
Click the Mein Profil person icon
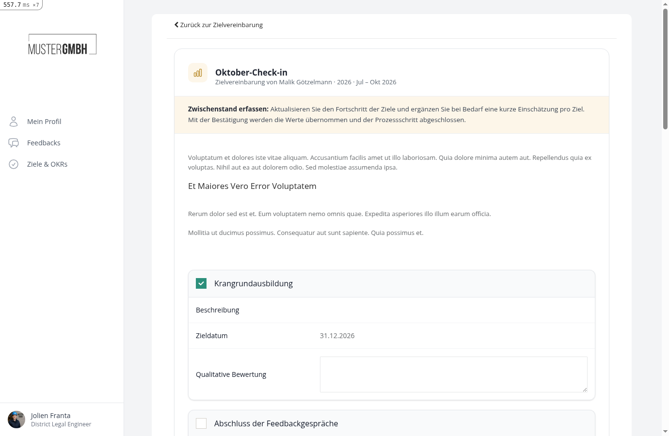coord(14,122)
